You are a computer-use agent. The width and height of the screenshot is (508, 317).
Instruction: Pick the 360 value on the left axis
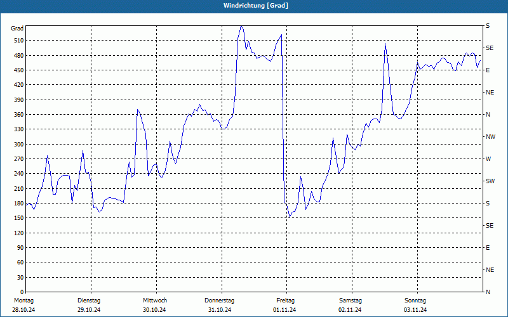(19, 115)
